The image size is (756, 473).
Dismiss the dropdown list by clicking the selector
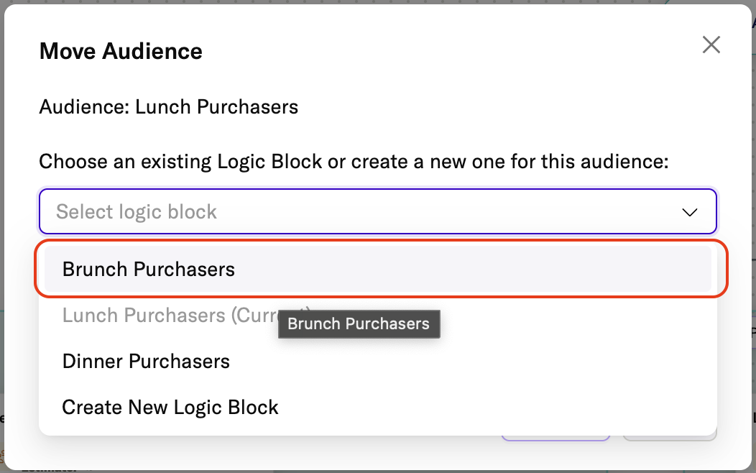377,211
